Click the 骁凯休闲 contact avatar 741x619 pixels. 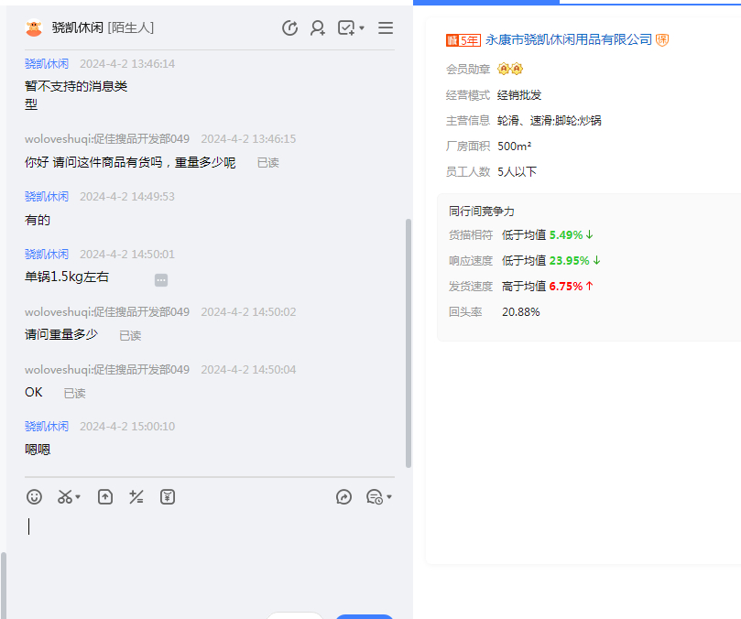(x=34, y=28)
